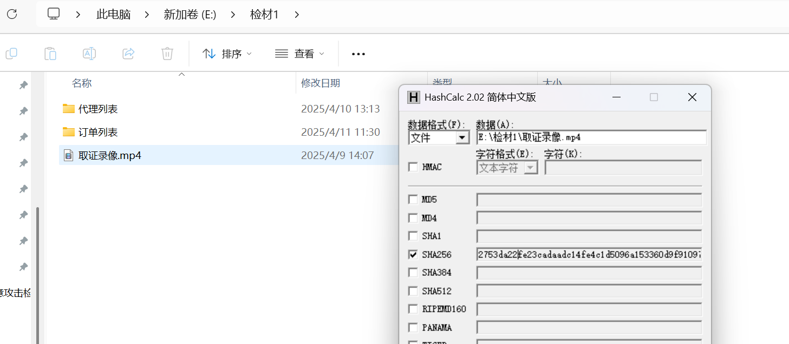Open the 排序 sort dropdown

227,54
